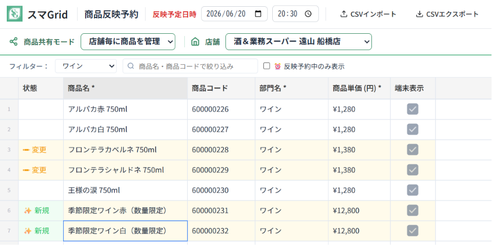Select product code 600000227 cell
Image resolution: width=492 pixels, height=245 pixels.
point(221,129)
